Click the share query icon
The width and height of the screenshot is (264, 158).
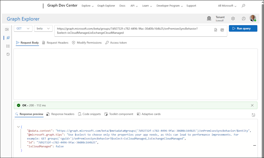(x=222, y=30)
